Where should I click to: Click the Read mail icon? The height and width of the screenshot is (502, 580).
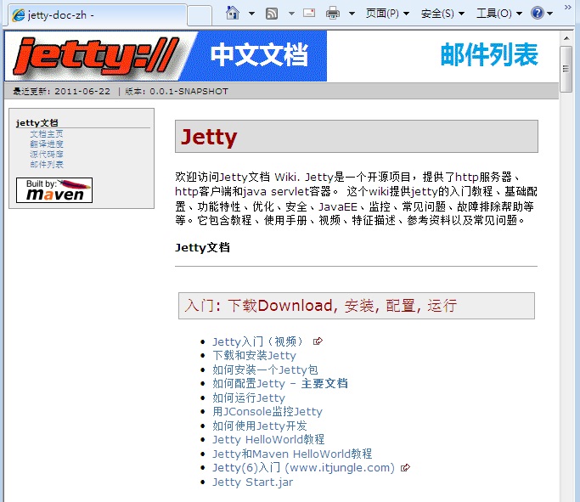pos(309,14)
